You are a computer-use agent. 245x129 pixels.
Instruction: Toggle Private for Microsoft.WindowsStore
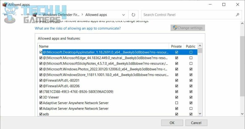[x=177, y=75]
